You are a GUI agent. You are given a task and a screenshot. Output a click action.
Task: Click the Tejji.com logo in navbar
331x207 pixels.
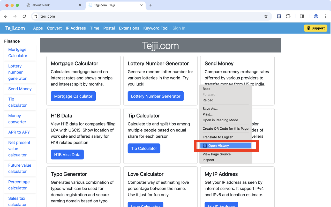pos(15,28)
